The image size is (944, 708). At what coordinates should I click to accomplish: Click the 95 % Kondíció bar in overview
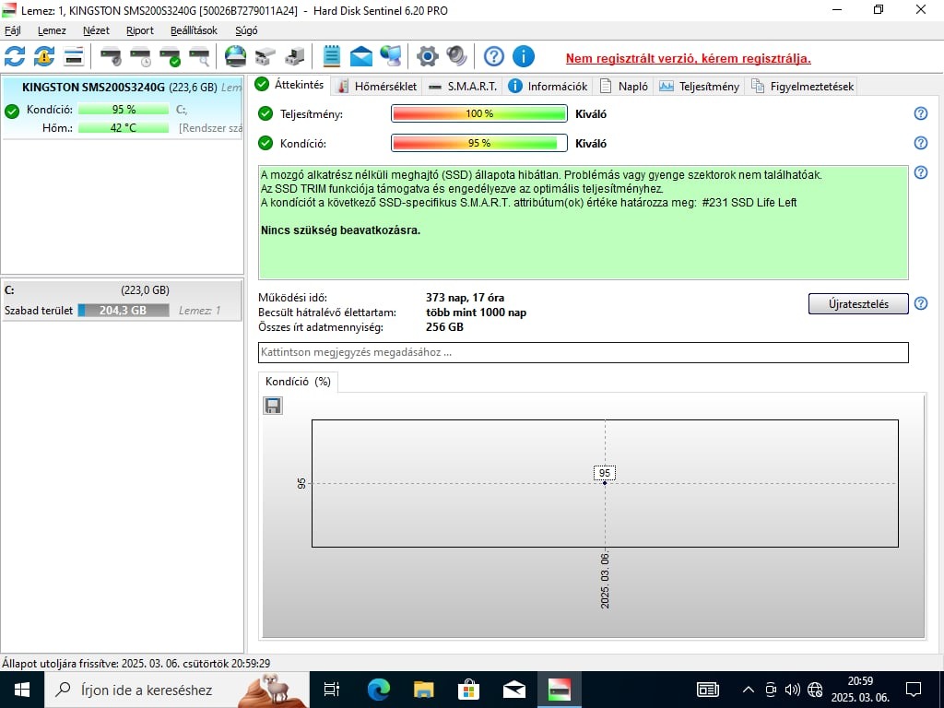pos(479,143)
